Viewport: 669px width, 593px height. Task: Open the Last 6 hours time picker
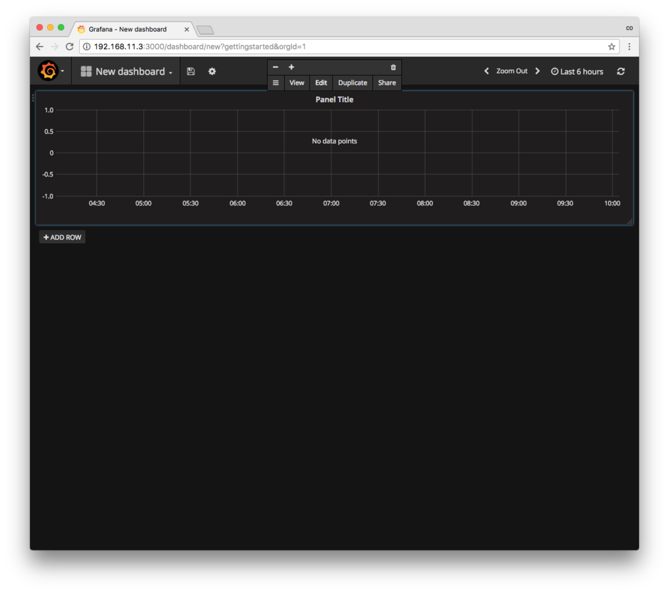[x=577, y=71]
